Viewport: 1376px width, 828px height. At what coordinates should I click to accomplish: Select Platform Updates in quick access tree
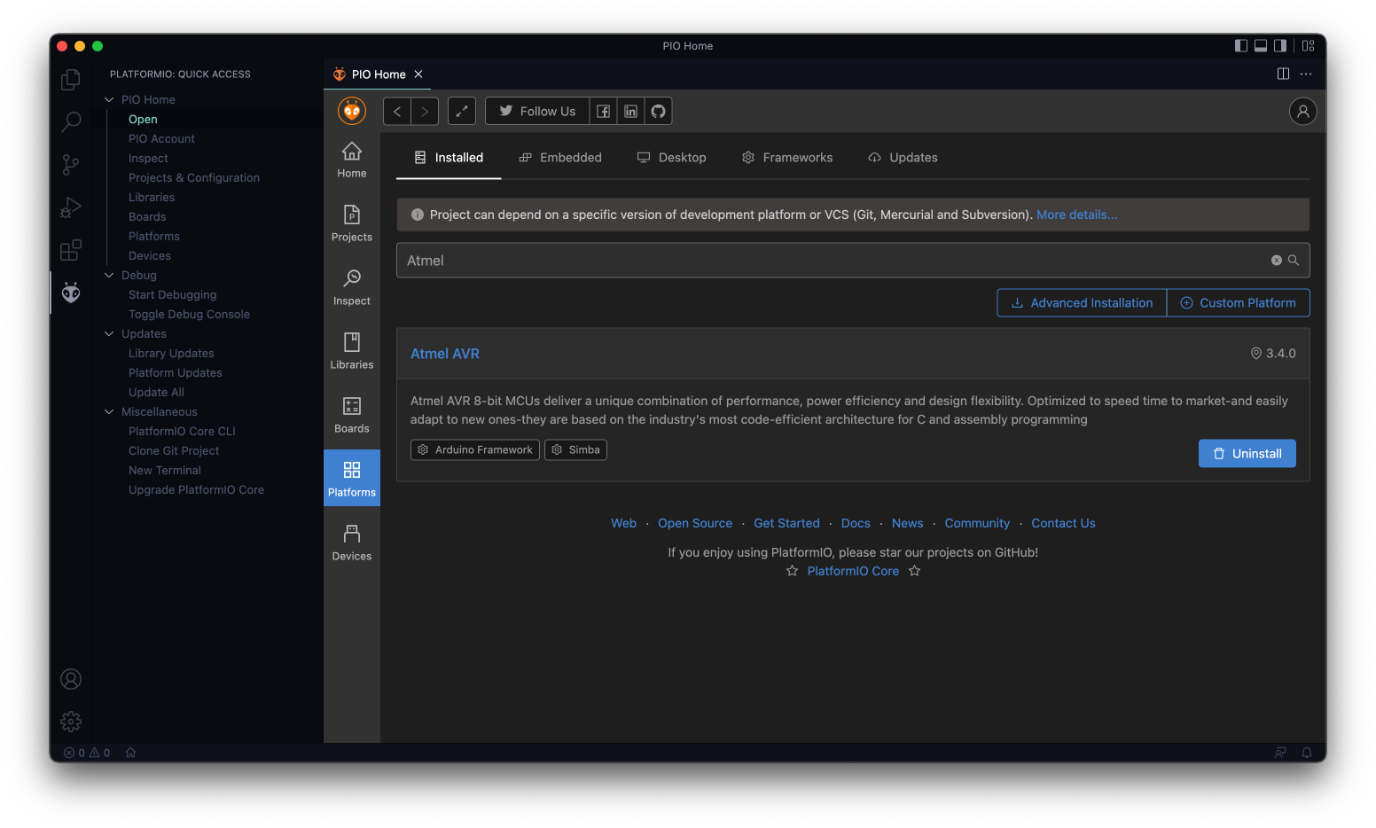coord(176,372)
